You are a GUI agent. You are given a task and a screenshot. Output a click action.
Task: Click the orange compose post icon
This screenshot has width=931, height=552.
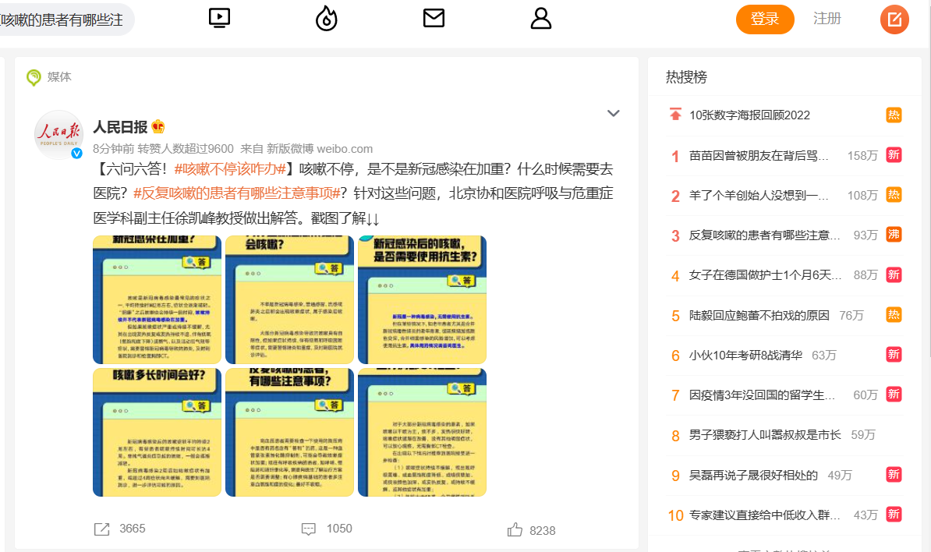[x=894, y=19]
